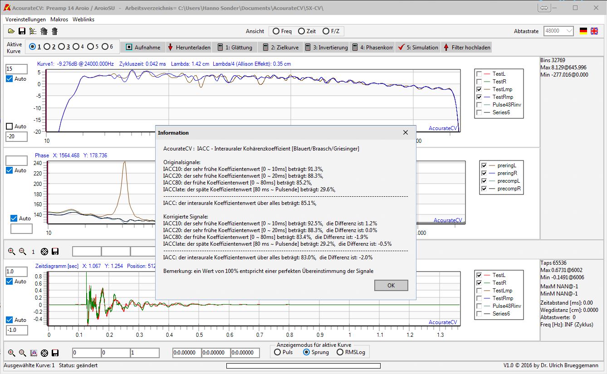Uncheck TestLmp in the frequency chart legend
This screenshot has width=607, height=374.
point(479,89)
